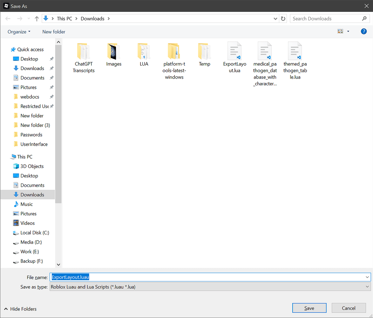Select the ExportLayout.lua file
Viewport: 373px width, 318px height.
click(234, 58)
